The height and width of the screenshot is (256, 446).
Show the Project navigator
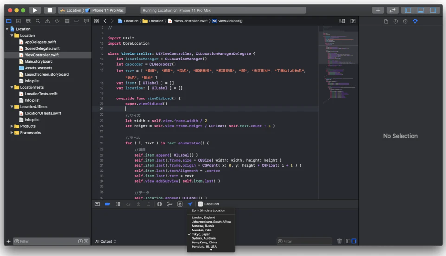click(x=9, y=21)
